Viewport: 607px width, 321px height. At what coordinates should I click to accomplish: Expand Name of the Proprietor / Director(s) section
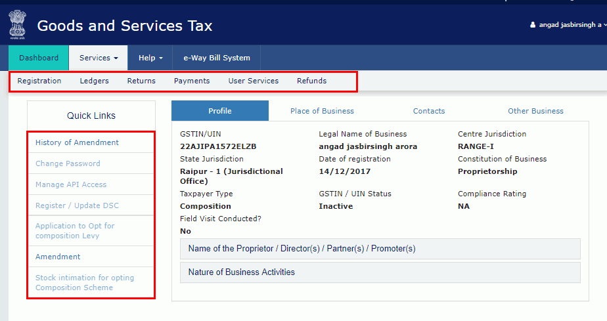click(x=380, y=249)
